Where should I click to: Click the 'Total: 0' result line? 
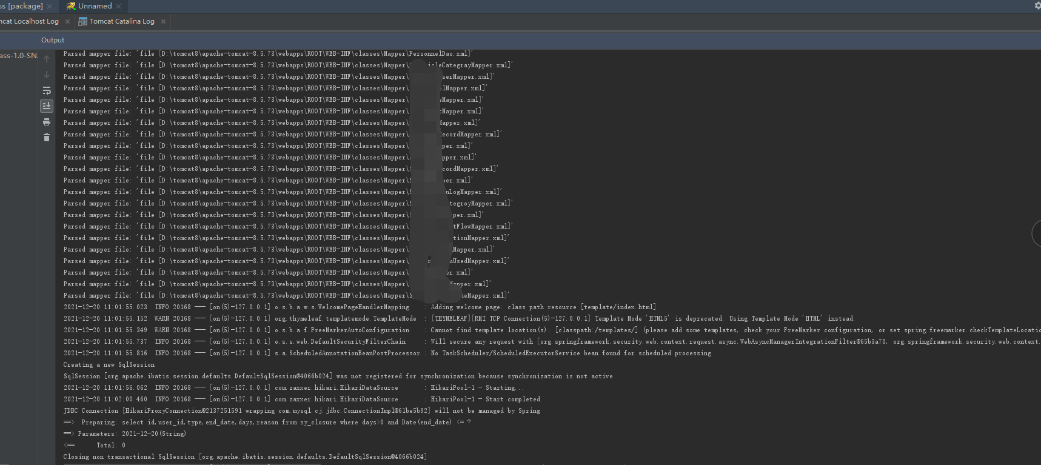(95, 445)
